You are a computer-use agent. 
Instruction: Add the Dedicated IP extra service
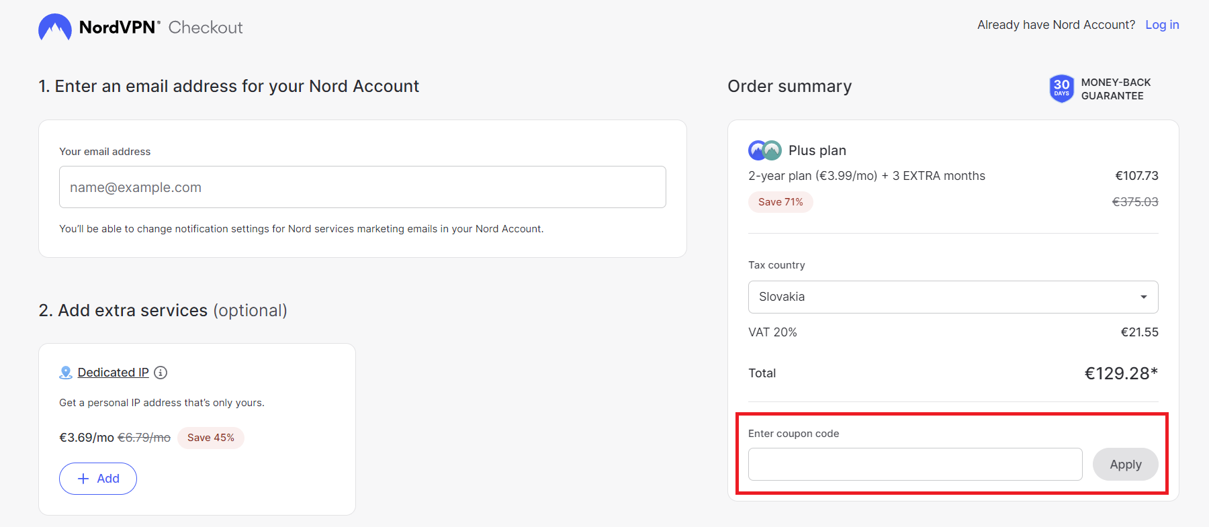(x=98, y=479)
